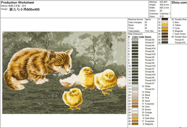Choose the swatch beside 7 Dark Green
This screenshot has width=188, height=128.
point(165,34)
